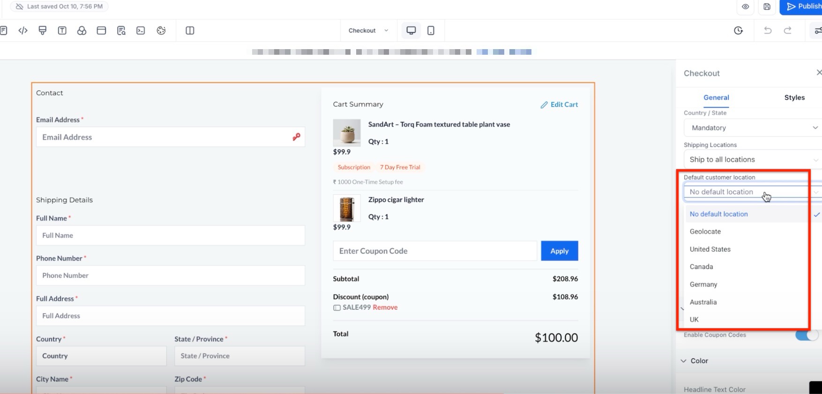The image size is (822, 394).
Task: Click the save floppy disk icon
Action: pyautogui.click(x=767, y=7)
